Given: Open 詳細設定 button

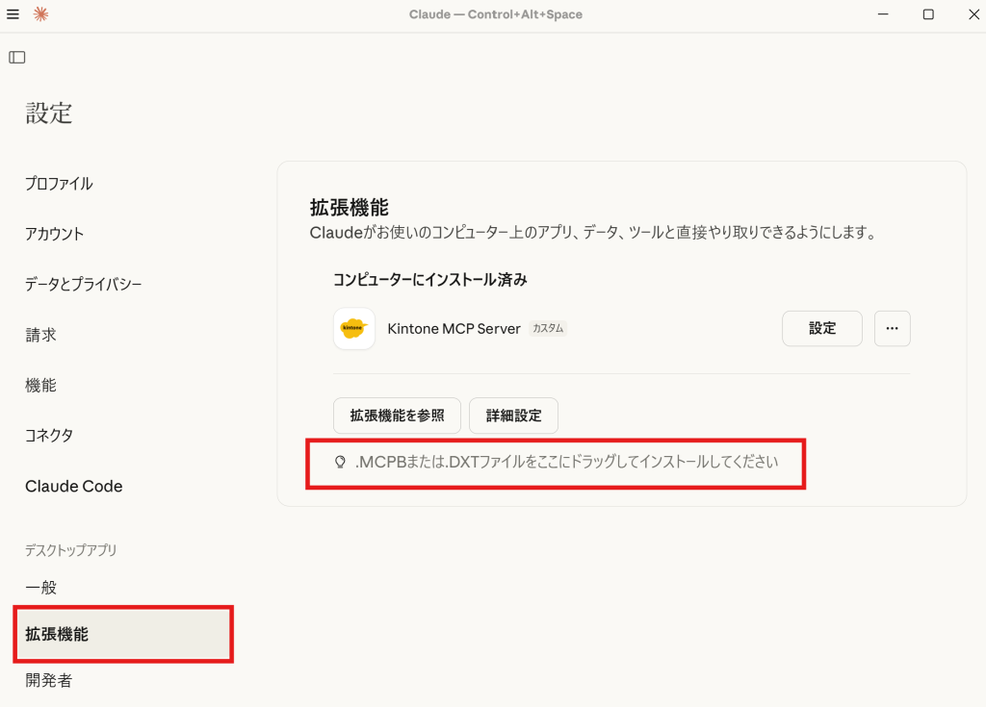Looking at the screenshot, I should 513,416.
